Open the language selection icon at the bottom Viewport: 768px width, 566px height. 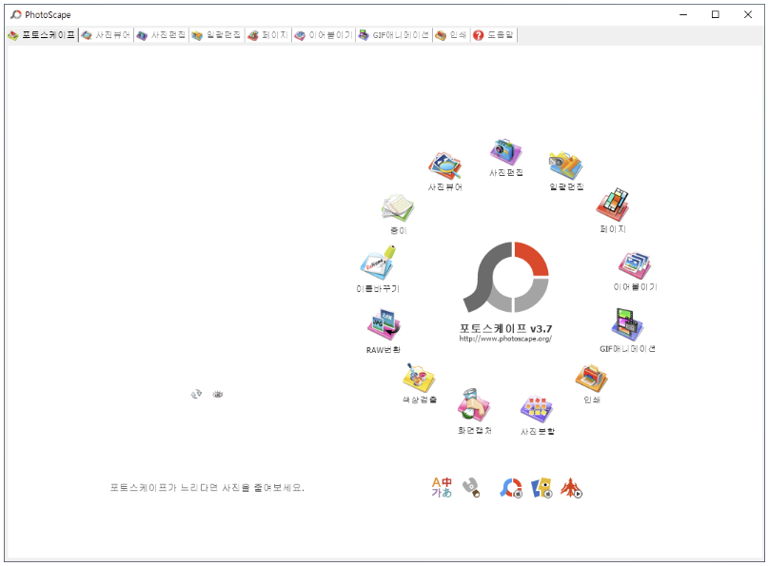pyautogui.click(x=441, y=486)
